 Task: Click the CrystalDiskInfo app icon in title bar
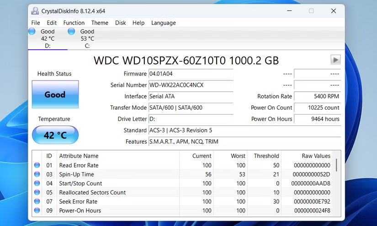(x=35, y=11)
